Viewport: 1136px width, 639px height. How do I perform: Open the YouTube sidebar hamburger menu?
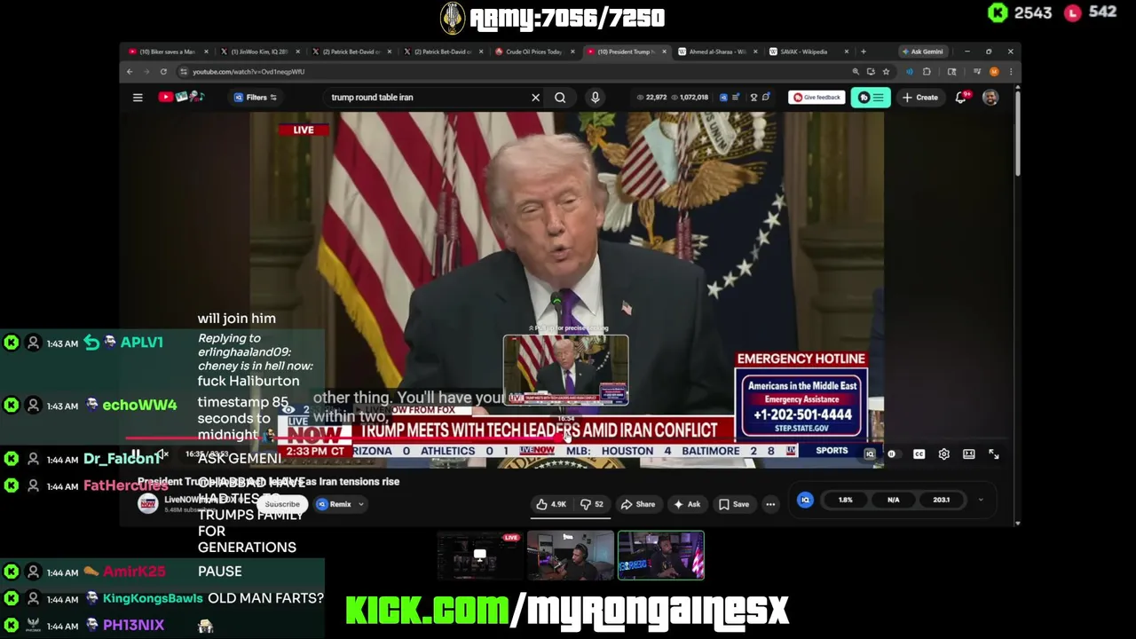[x=138, y=98]
